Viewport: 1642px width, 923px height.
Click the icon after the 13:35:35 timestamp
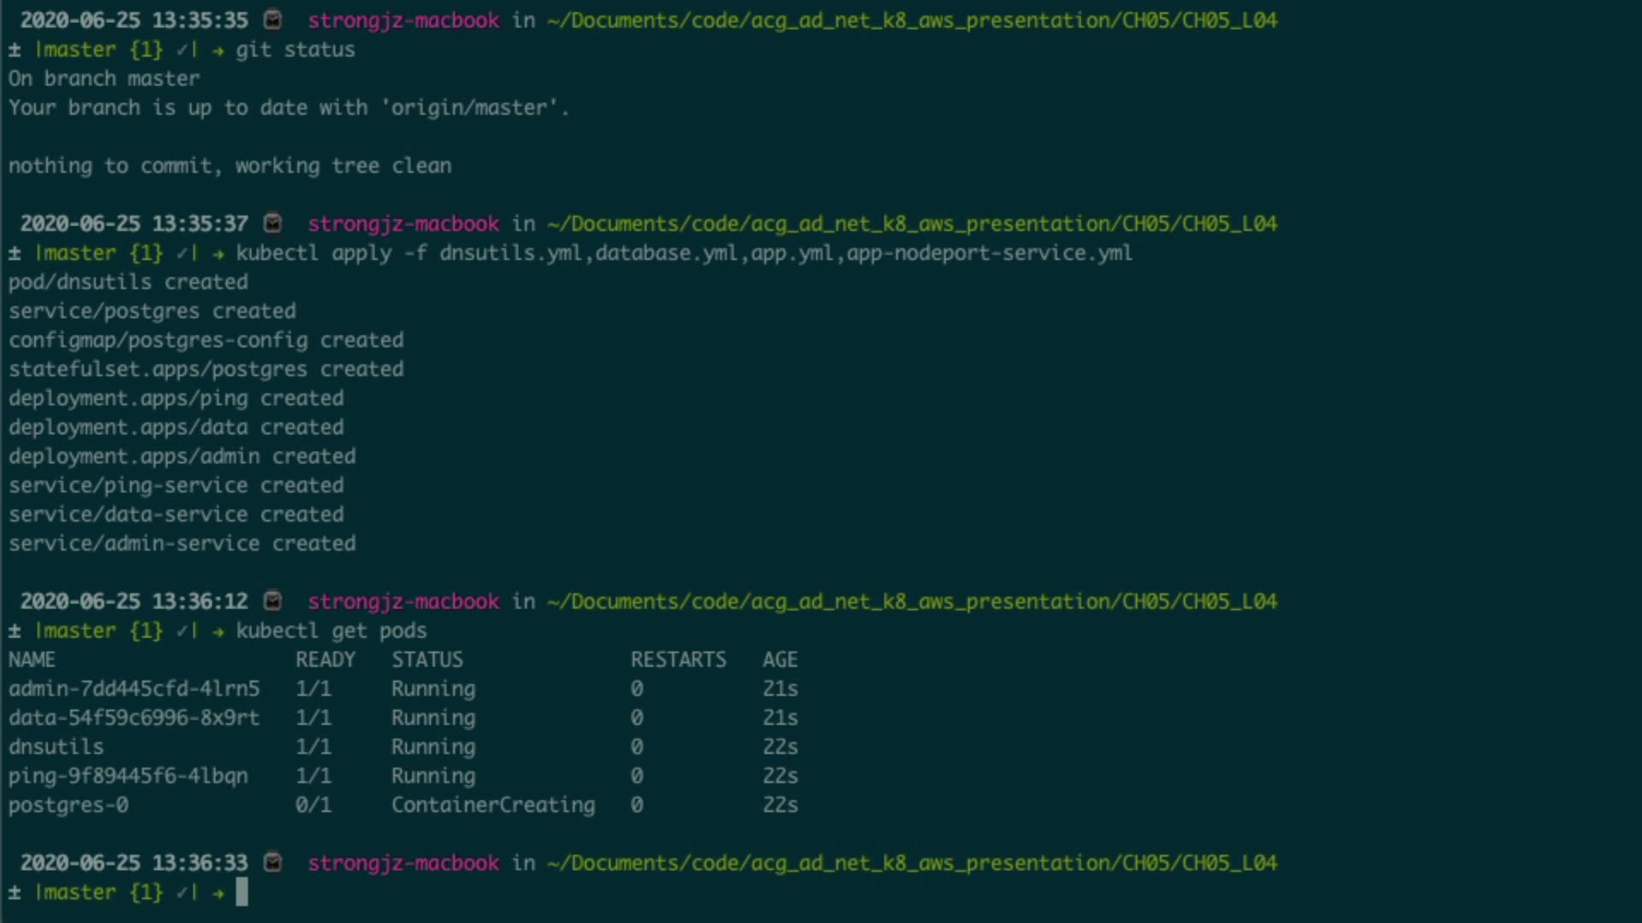click(273, 20)
